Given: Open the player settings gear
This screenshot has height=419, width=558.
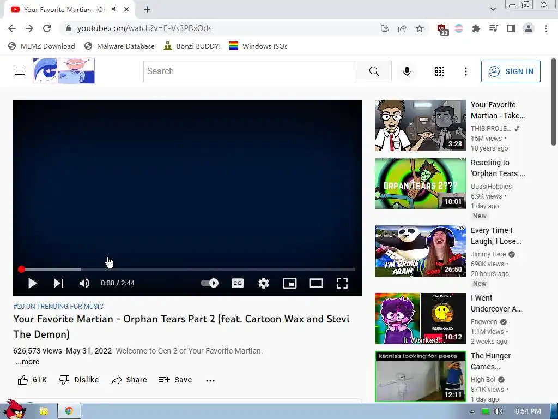Looking at the screenshot, I should [264, 283].
